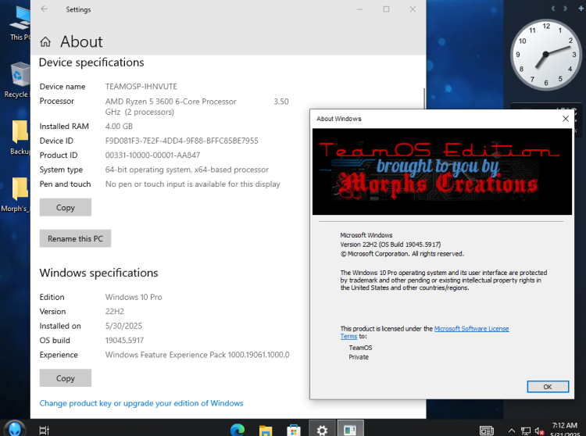Screen dimensions: 586x436
Task: Click edition value Windows 10 Pro
Action: point(134,298)
